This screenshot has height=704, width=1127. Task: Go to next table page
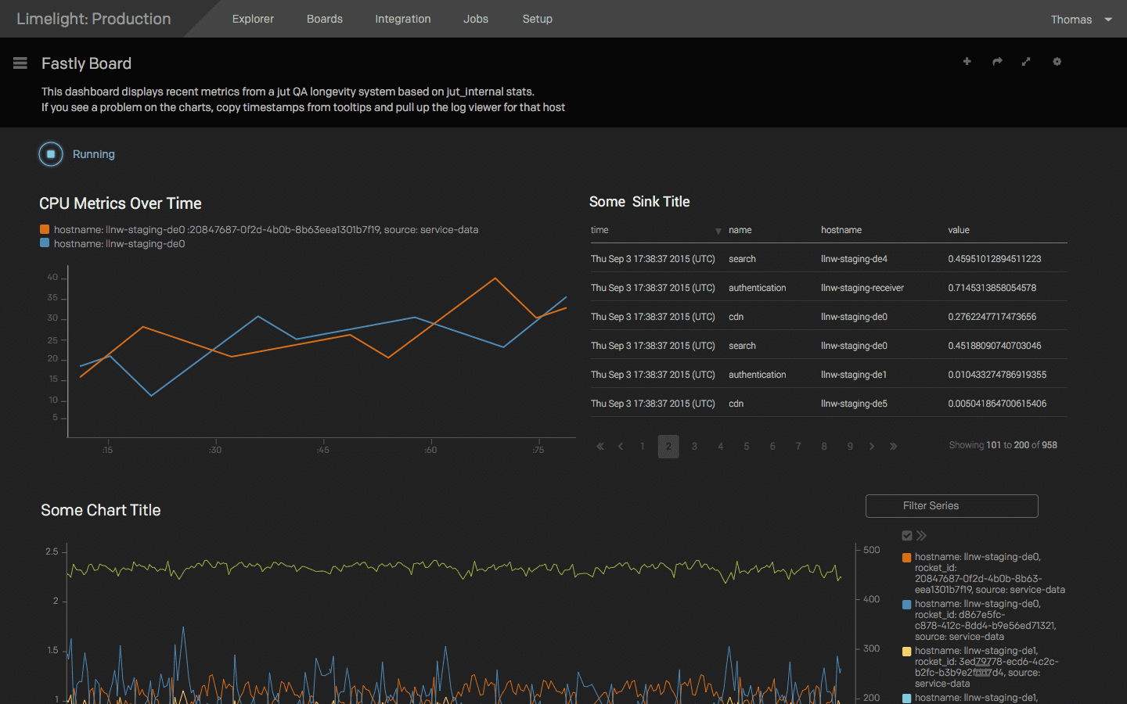[872, 447]
